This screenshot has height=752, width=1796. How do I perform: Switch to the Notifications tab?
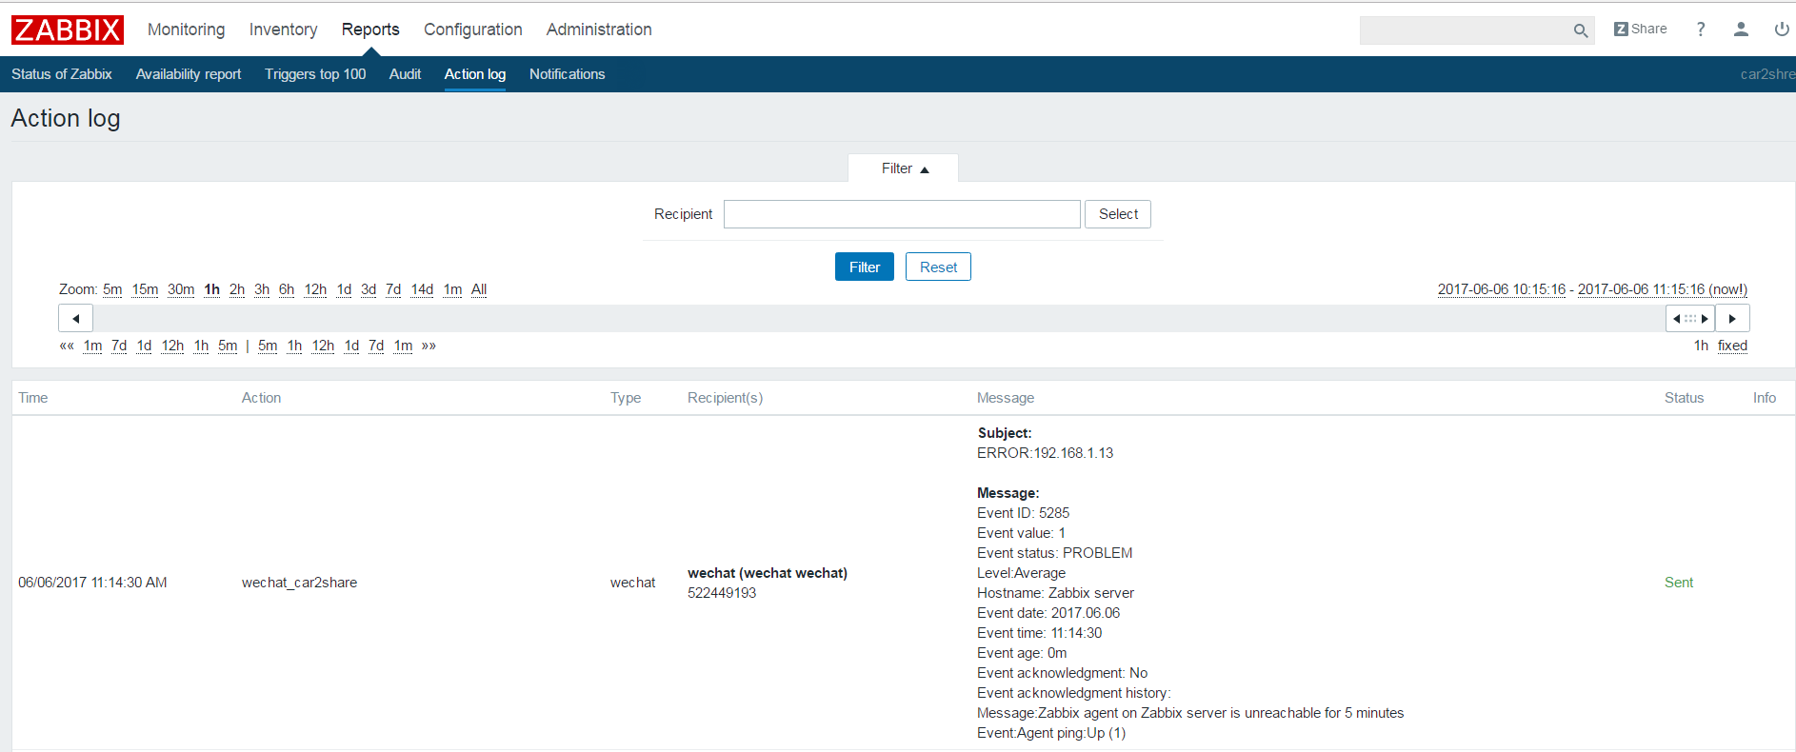click(567, 74)
